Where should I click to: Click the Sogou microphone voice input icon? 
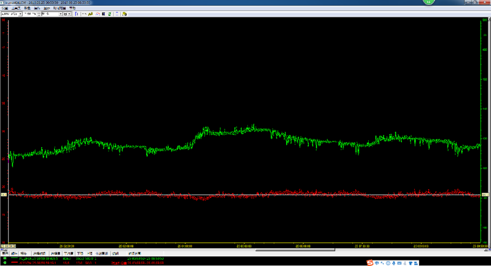[x=393, y=263]
